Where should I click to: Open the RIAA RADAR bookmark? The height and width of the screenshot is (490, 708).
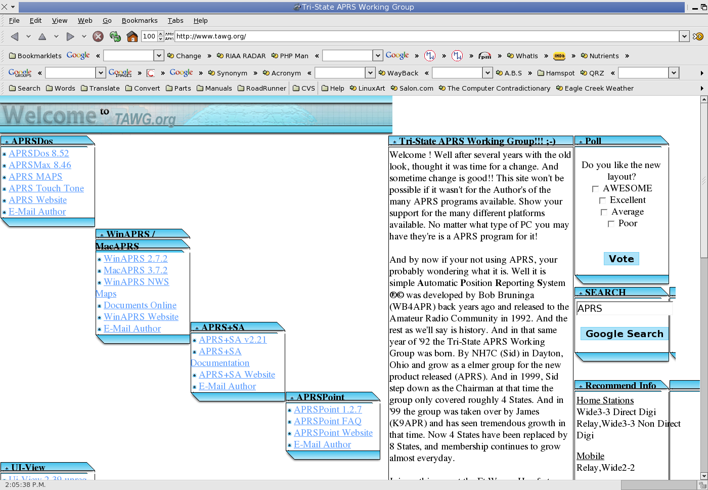pos(241,56)
